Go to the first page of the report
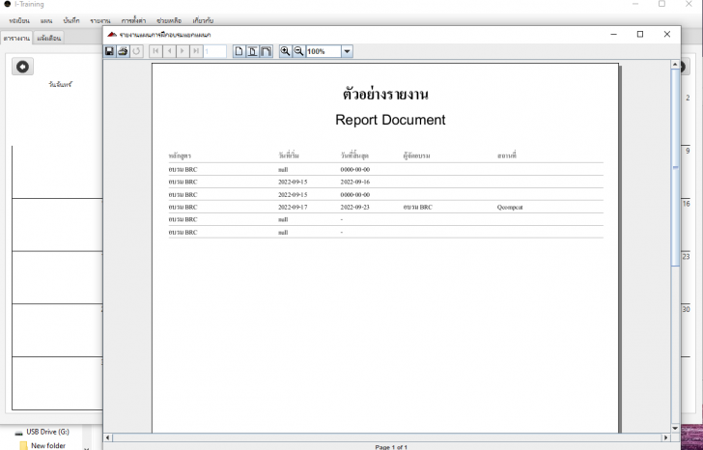This screenshot has width=703, height=450. (155, 51)
